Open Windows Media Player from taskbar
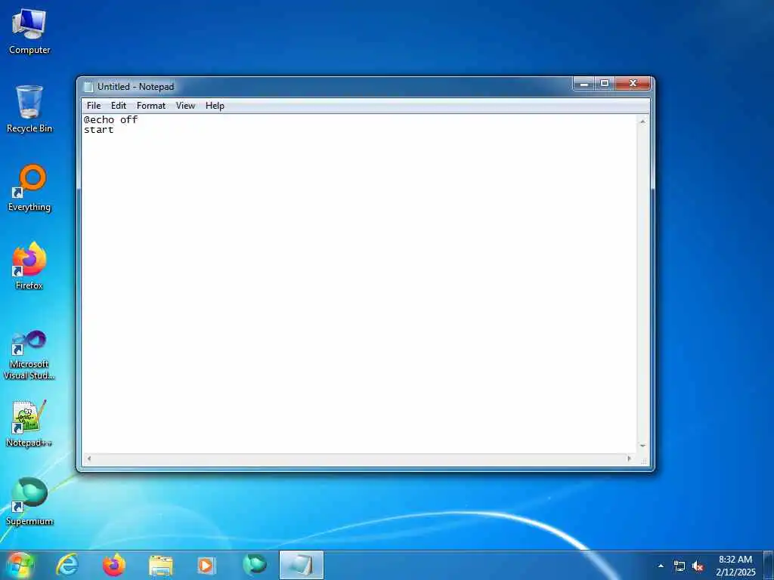 (x=206, y=566)
